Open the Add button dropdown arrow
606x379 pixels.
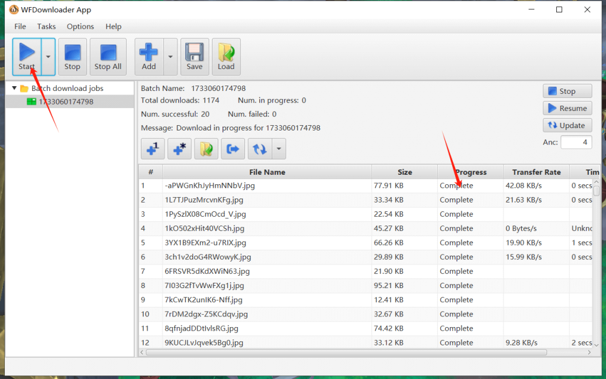tap(170, 57)
